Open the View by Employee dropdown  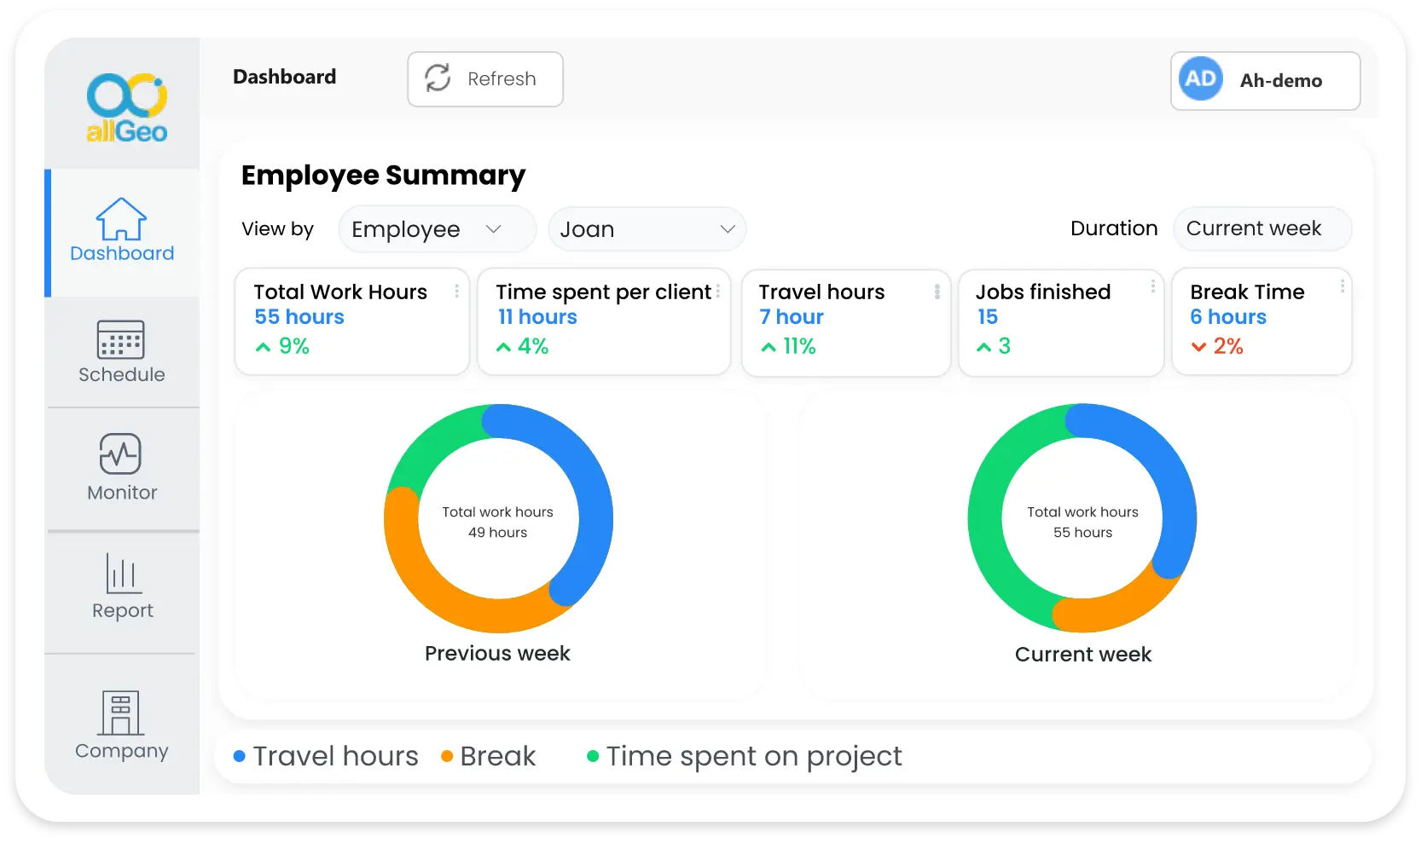pos(437,228)
